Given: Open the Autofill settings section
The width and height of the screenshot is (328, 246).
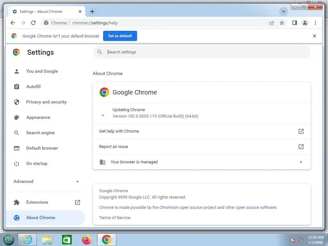Looking at the screenshot, I should coord(46,86).
